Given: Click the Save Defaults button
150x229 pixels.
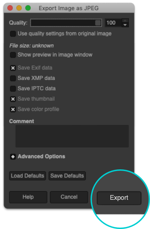Looking at the screenshot, I should 67,176.
